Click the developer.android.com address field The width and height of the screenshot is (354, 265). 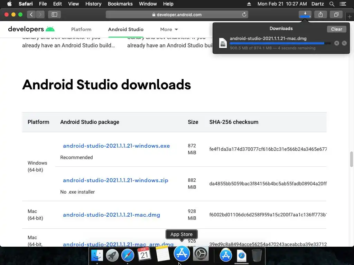click(177, 14)
